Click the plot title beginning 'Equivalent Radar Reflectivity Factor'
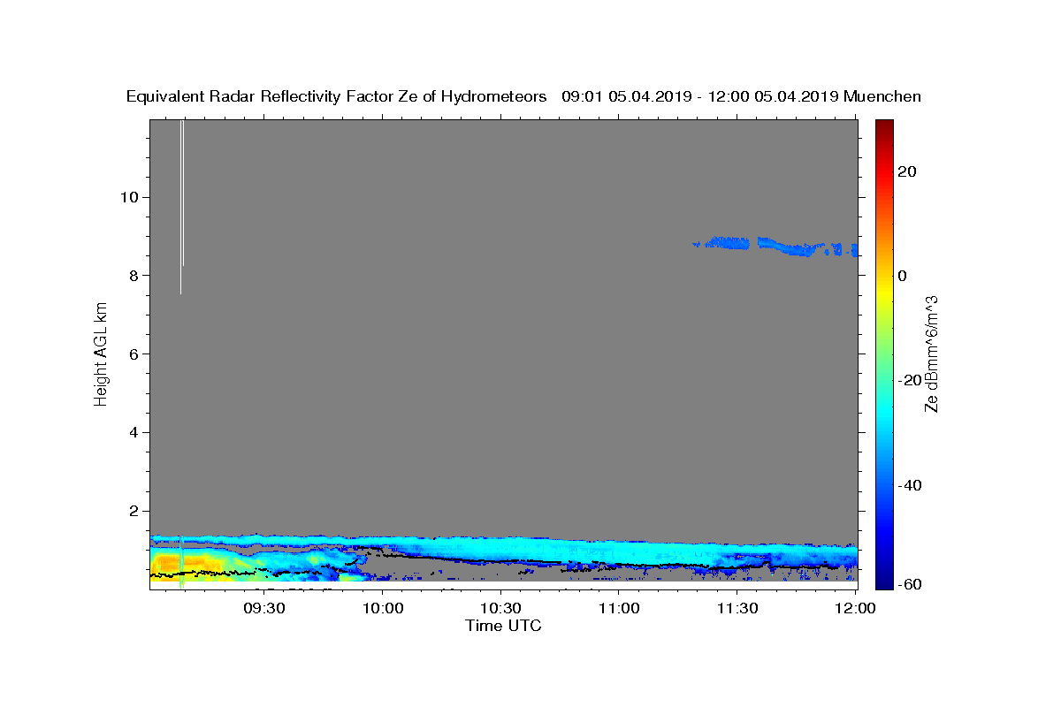The height and width of the screenshot is (707, 1061). 523,96
